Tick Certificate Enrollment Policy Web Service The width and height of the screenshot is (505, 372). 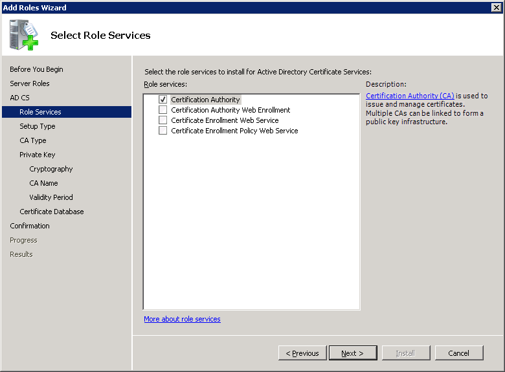pyautogui.click(x=163, y=131)
